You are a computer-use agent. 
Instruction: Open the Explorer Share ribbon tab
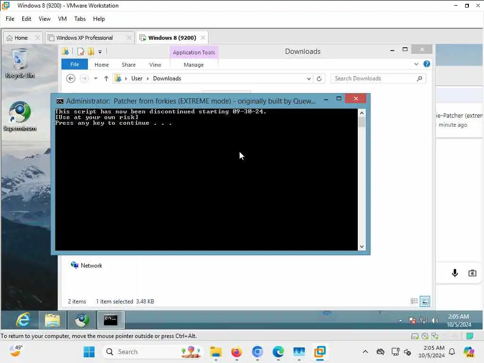coord(129,65)
